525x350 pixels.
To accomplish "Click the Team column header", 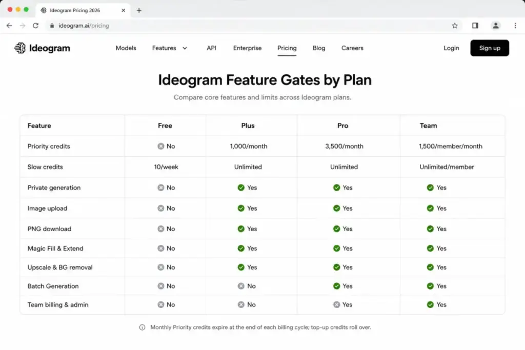I will [428, 126].
